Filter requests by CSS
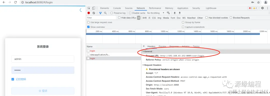 coord(154,18)
